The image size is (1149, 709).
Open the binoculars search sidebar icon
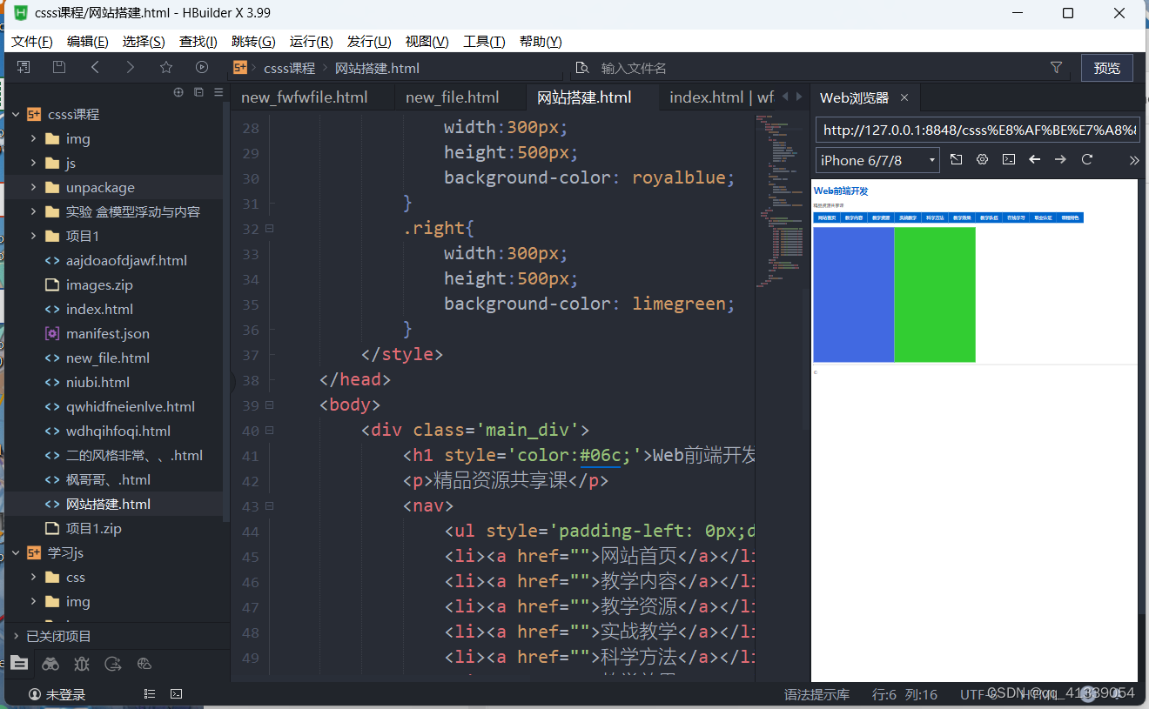[x=50, y=664]
